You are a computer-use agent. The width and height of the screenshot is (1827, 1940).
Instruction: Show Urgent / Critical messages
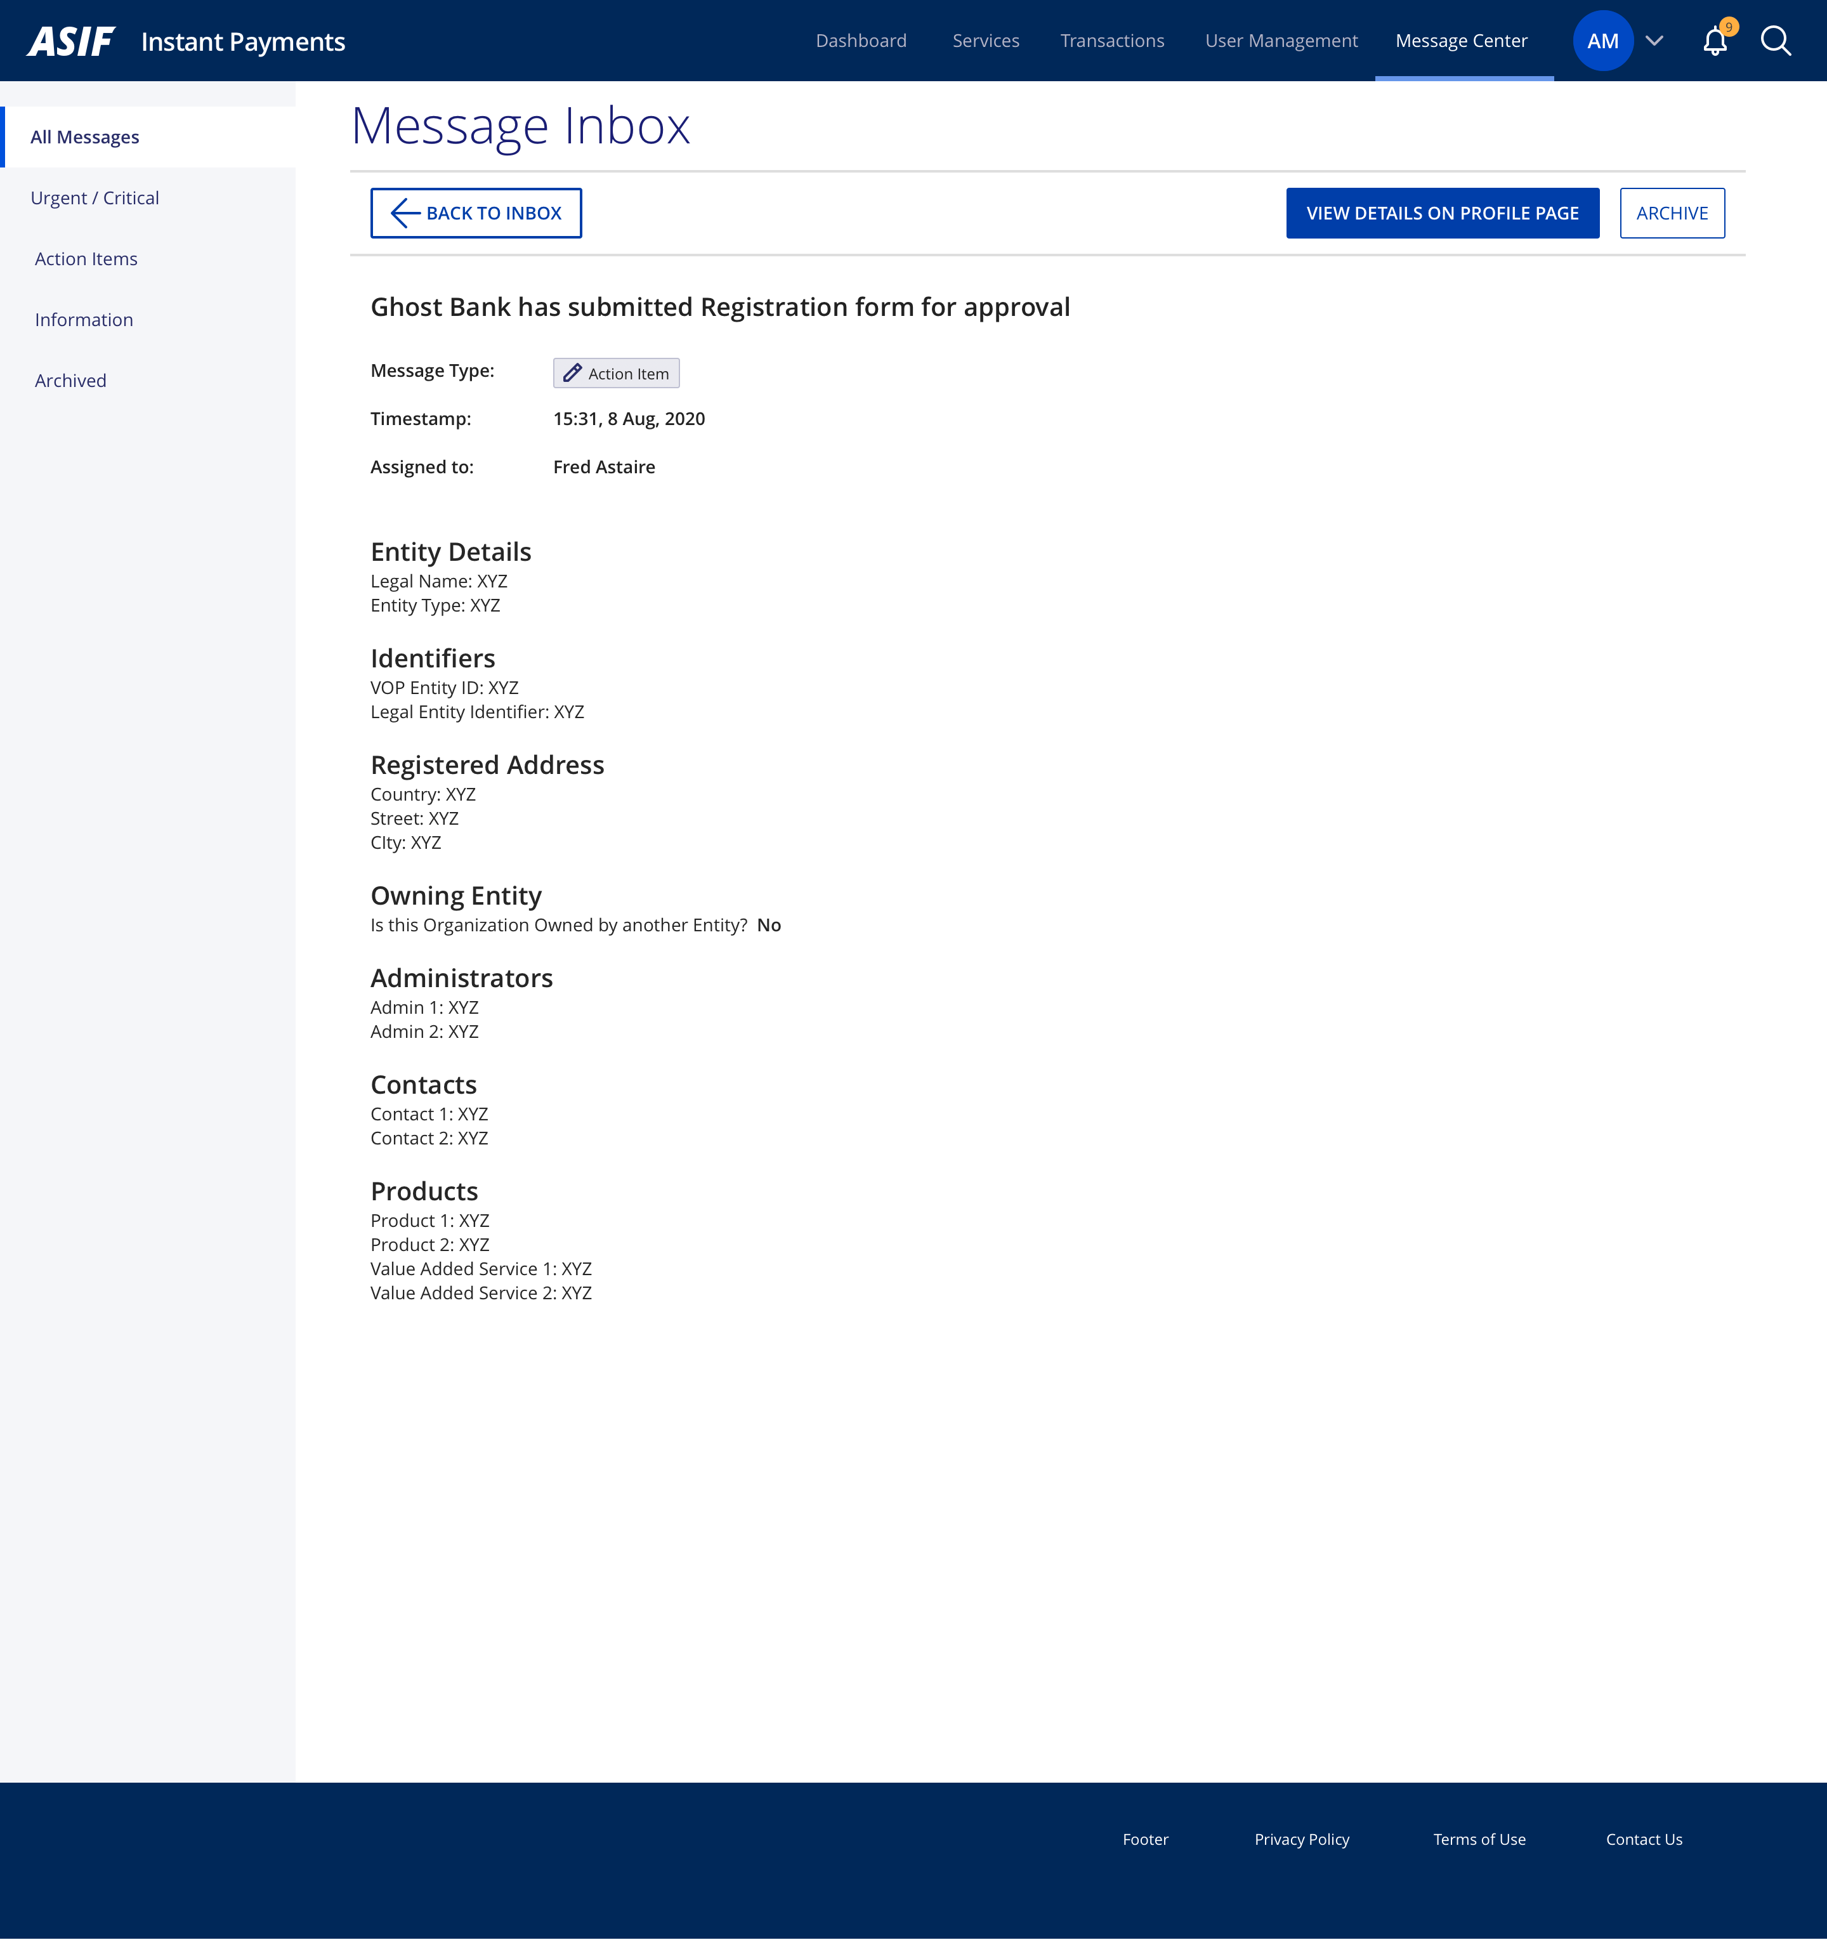point(95,198)
